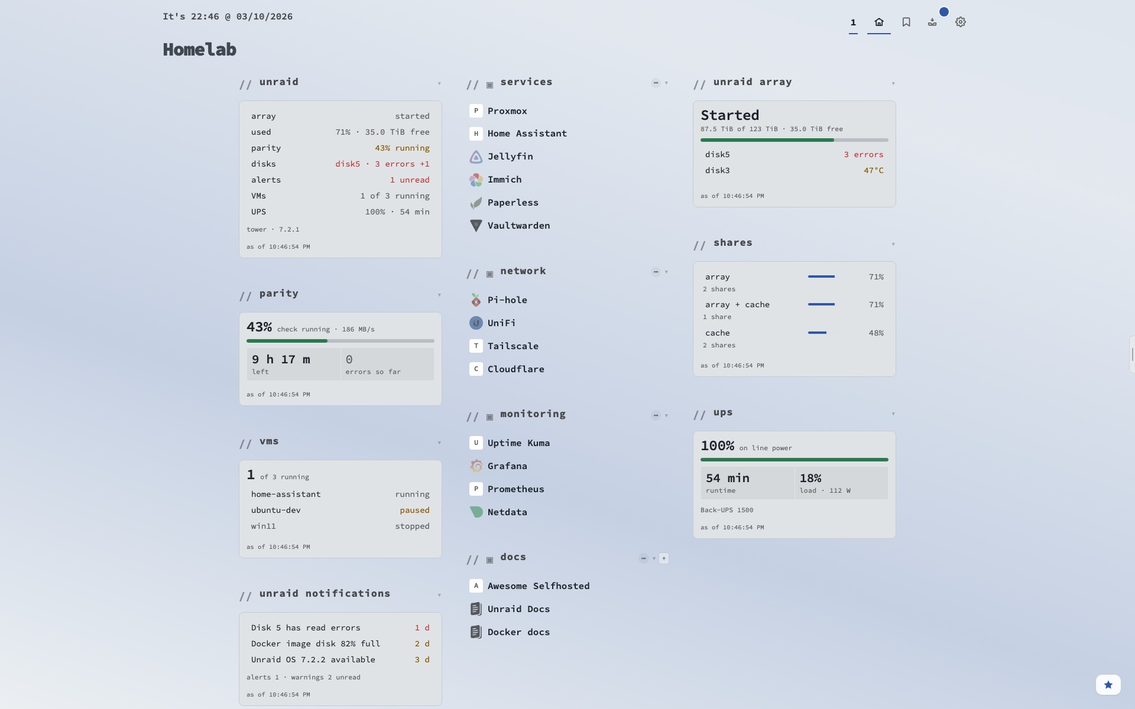Collapse the unraid widget via its arrow
The image size is (1135, 709).
439,83
